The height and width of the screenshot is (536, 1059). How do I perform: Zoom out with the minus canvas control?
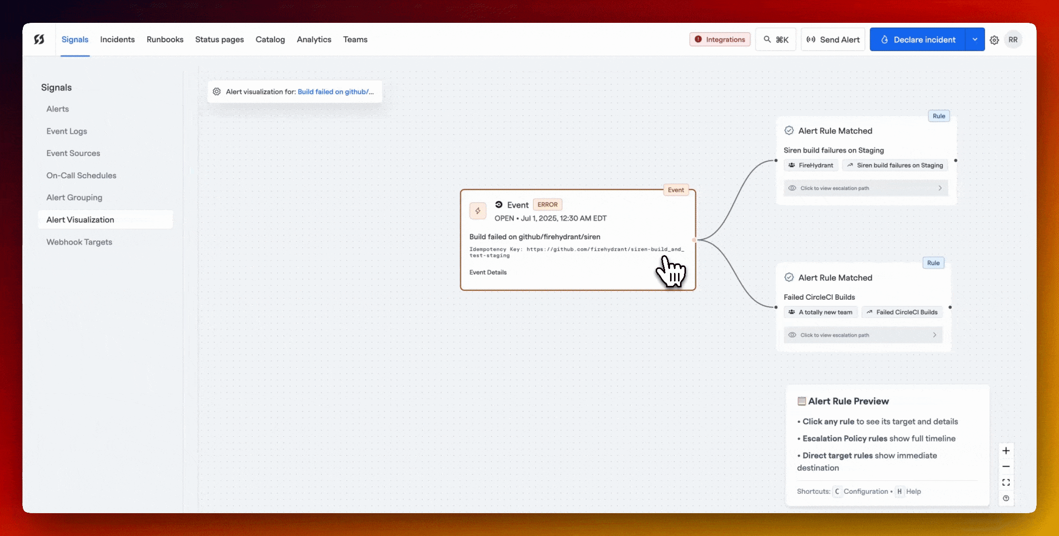coord(1006,467)
